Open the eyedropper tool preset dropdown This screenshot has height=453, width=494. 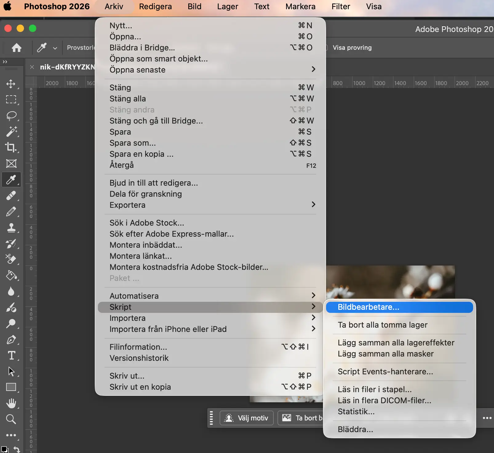tap(55, 48)
